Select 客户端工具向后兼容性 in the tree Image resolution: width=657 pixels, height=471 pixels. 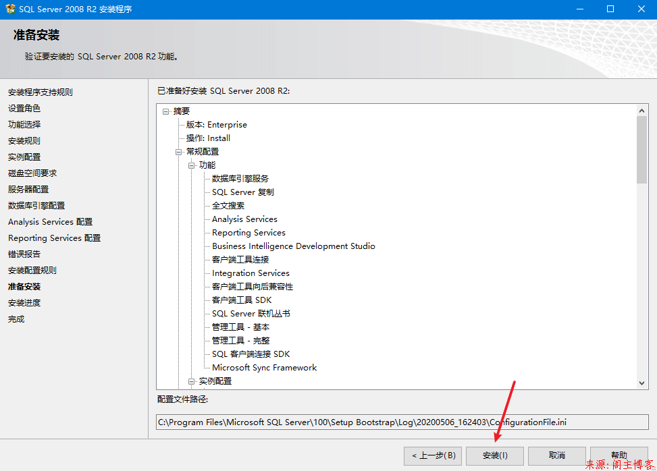point(253,287)
